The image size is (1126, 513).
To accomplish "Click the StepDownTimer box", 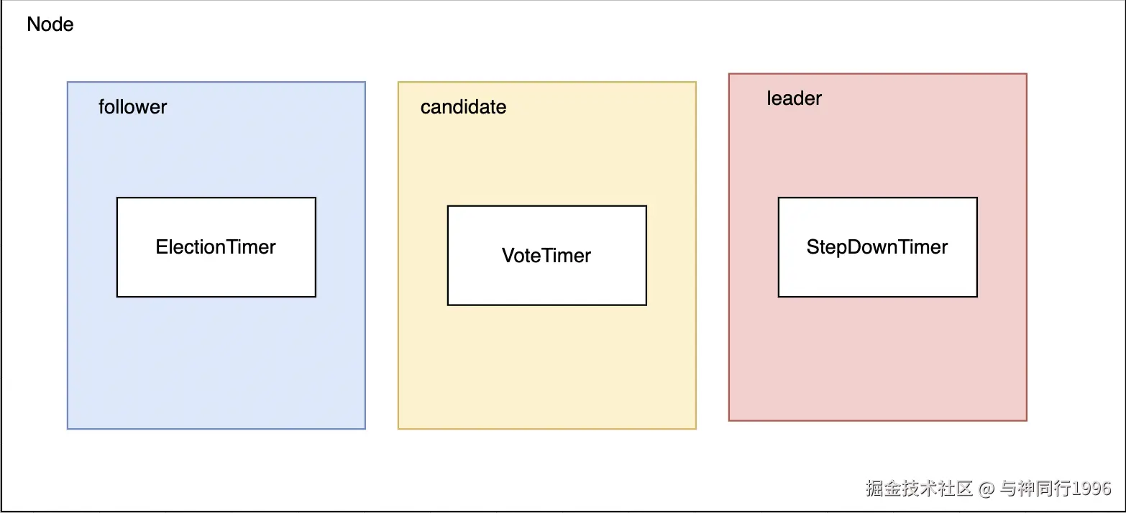I will click(877, 247).
